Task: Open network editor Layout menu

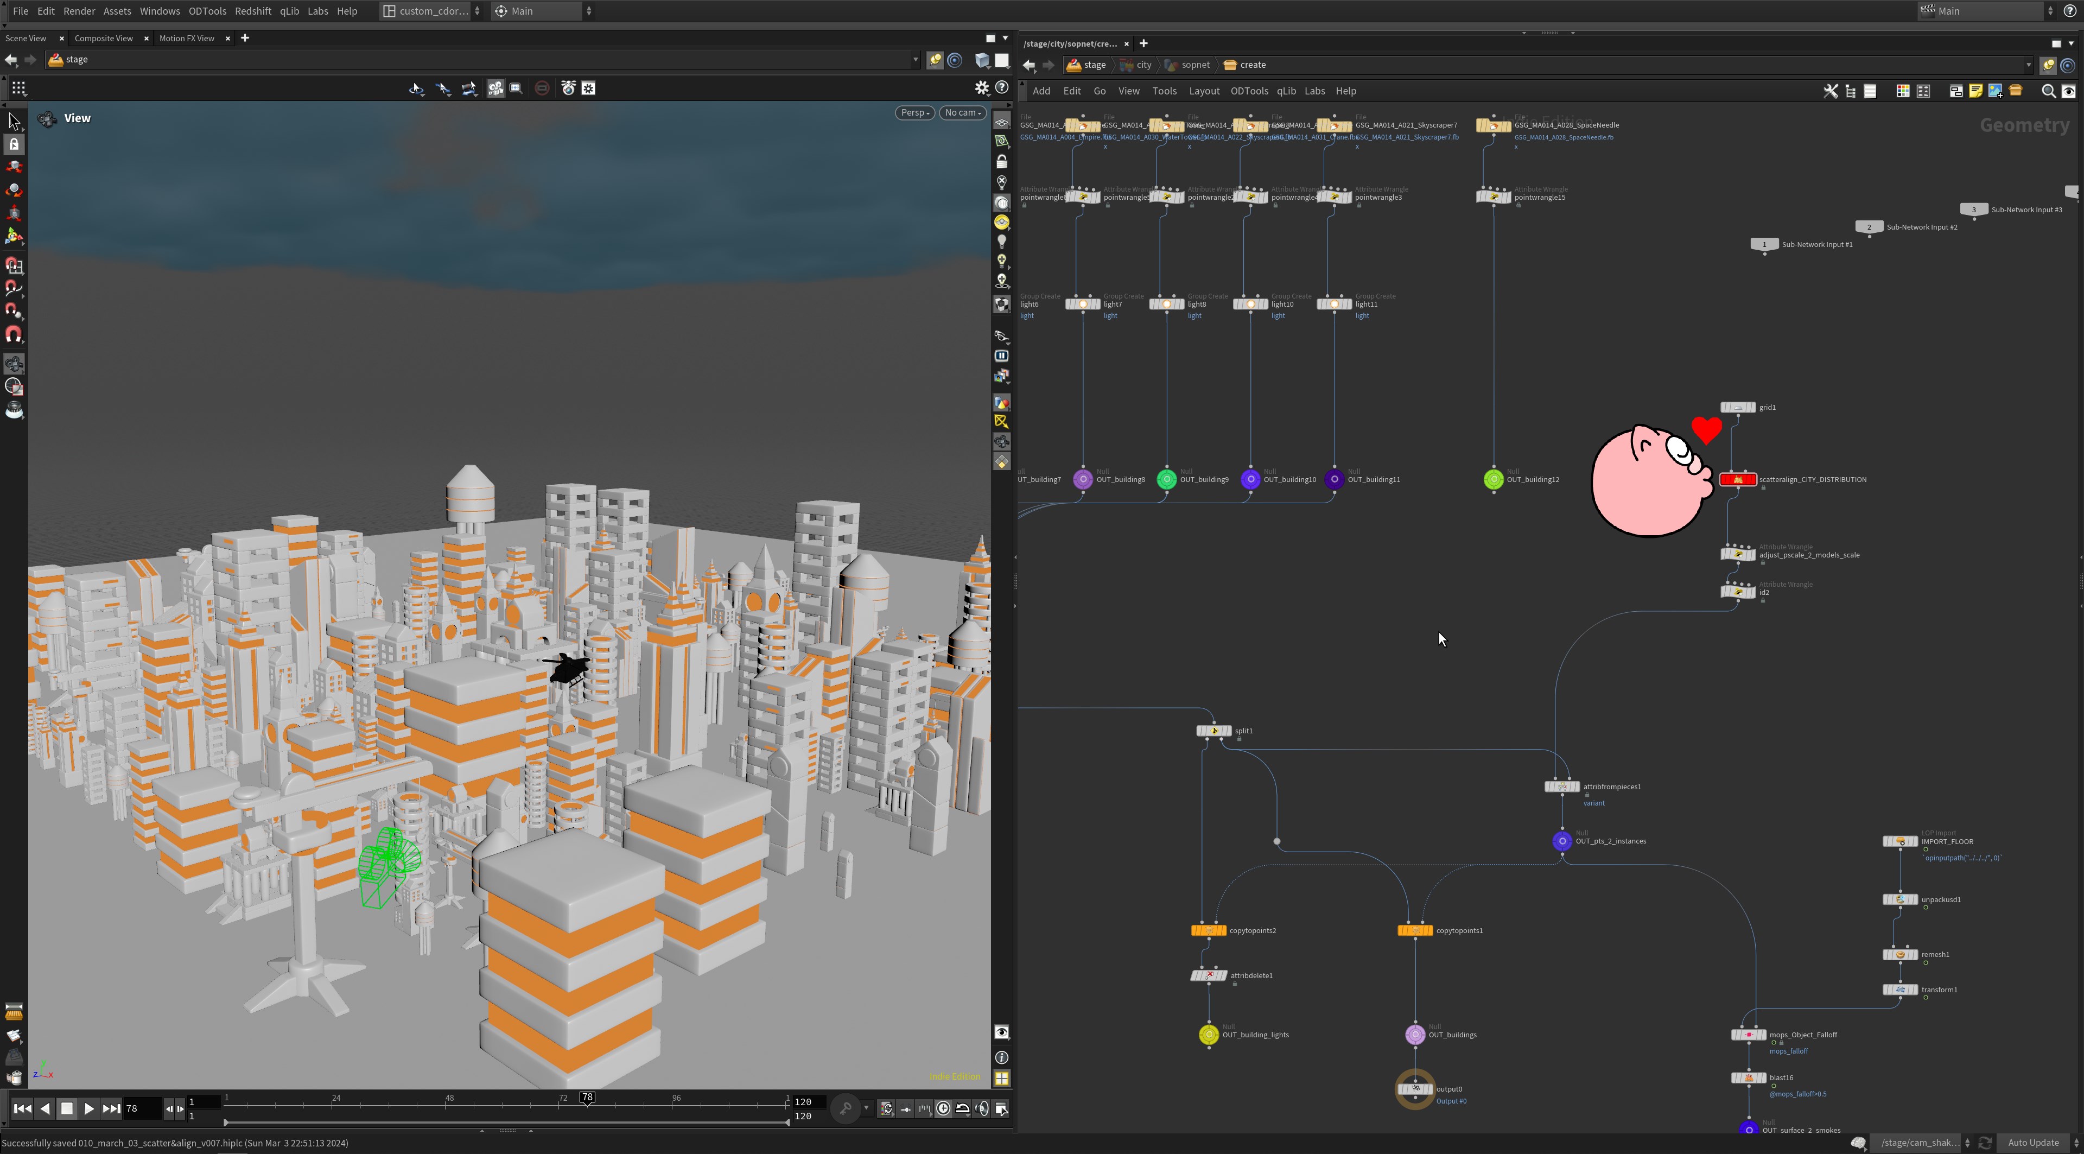Action: coord(1204,91)
